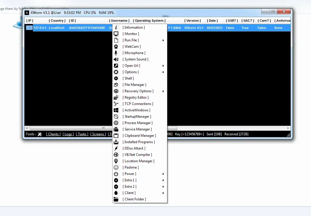Click the Registry Editor icon
This screenshot has width=311, height=216.
point(116,97)
